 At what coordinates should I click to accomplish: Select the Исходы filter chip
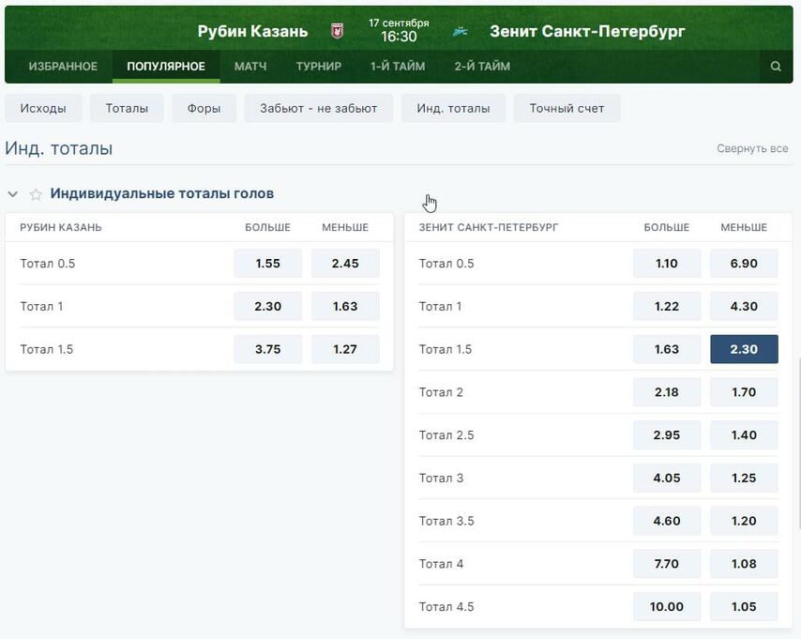(x=43, y=108)
